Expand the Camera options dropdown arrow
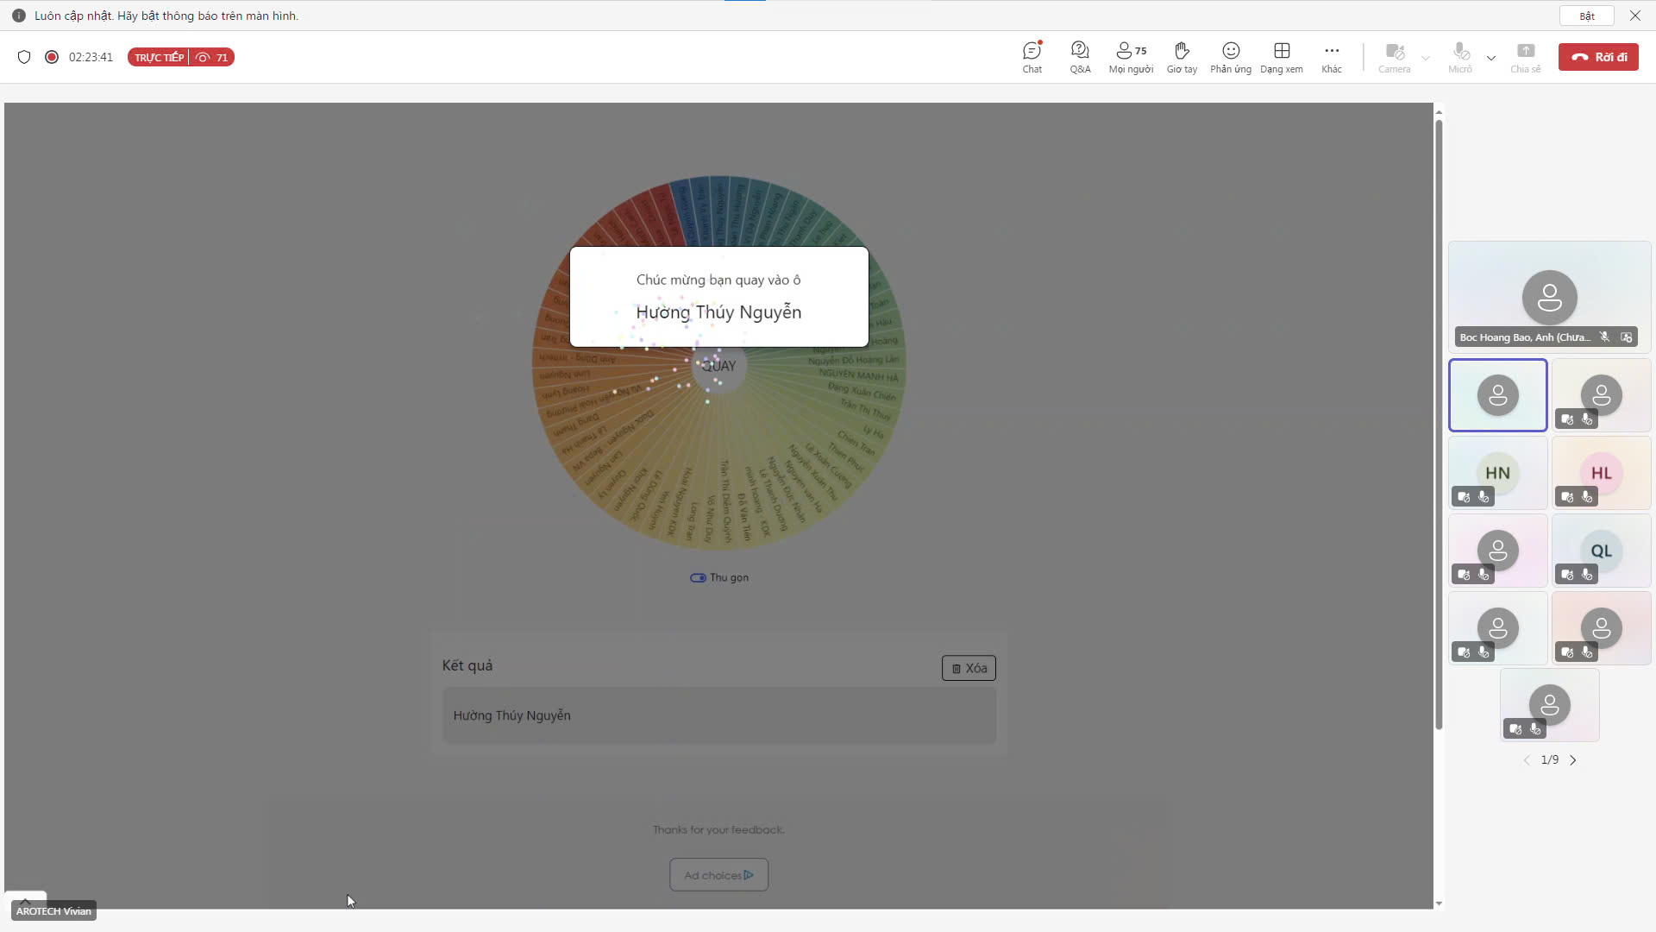The width and height of the screenshot is (1656, 932). point(1426,58)
